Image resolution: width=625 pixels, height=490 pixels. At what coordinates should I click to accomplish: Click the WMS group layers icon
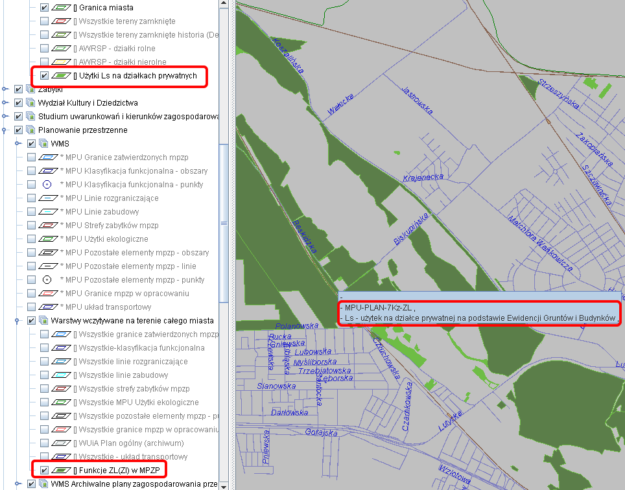(43, 144)
